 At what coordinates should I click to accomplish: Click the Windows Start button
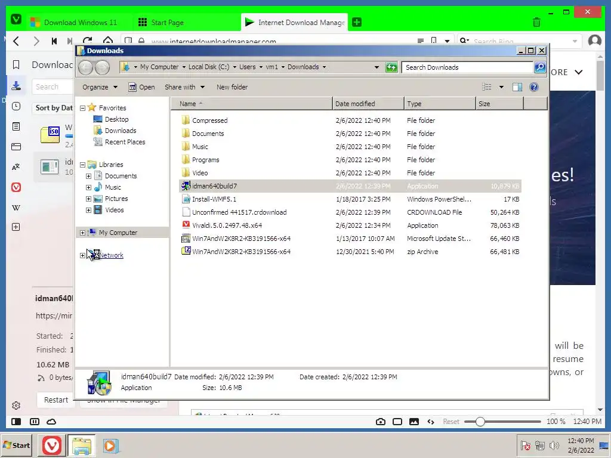pyautogui.click(x=17, y=445)
